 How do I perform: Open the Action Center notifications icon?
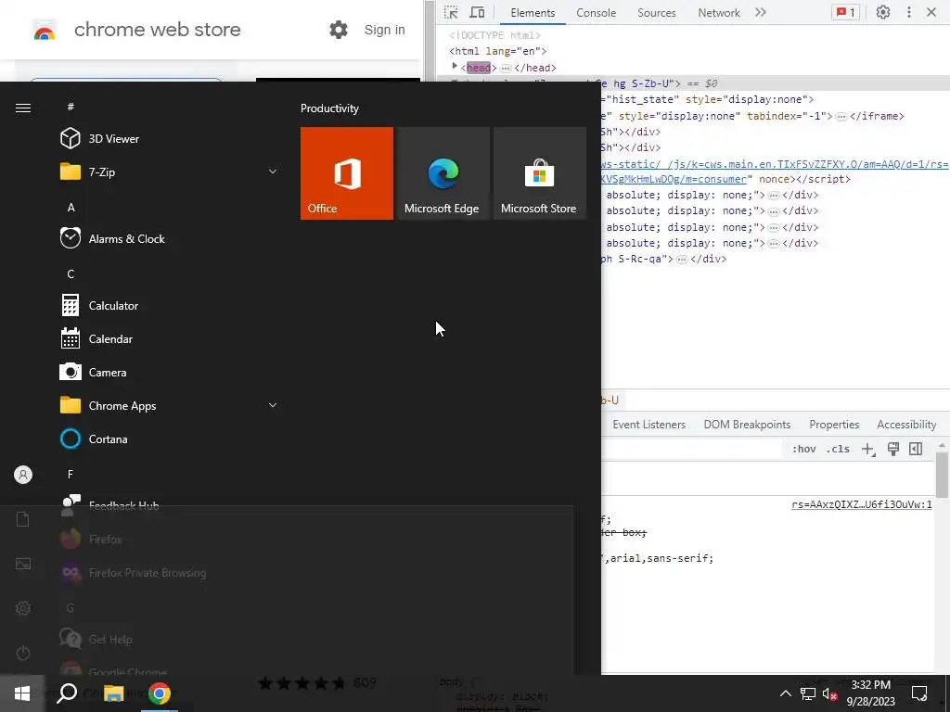tap(919, 693)
